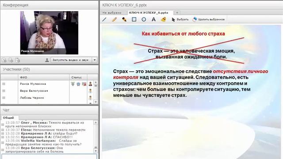Click blue badge status icon for Раиса Мулюкина
Screen dimensions: 283x159
[x=78, y=84]
